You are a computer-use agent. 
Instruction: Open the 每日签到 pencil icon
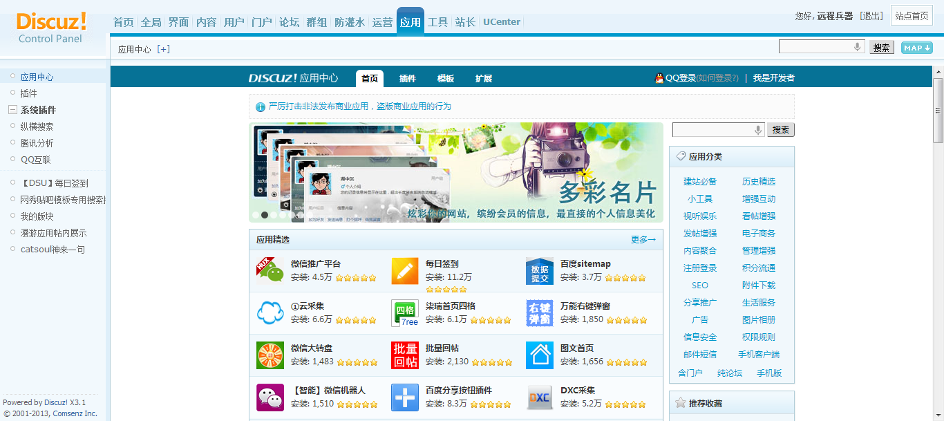405,271
